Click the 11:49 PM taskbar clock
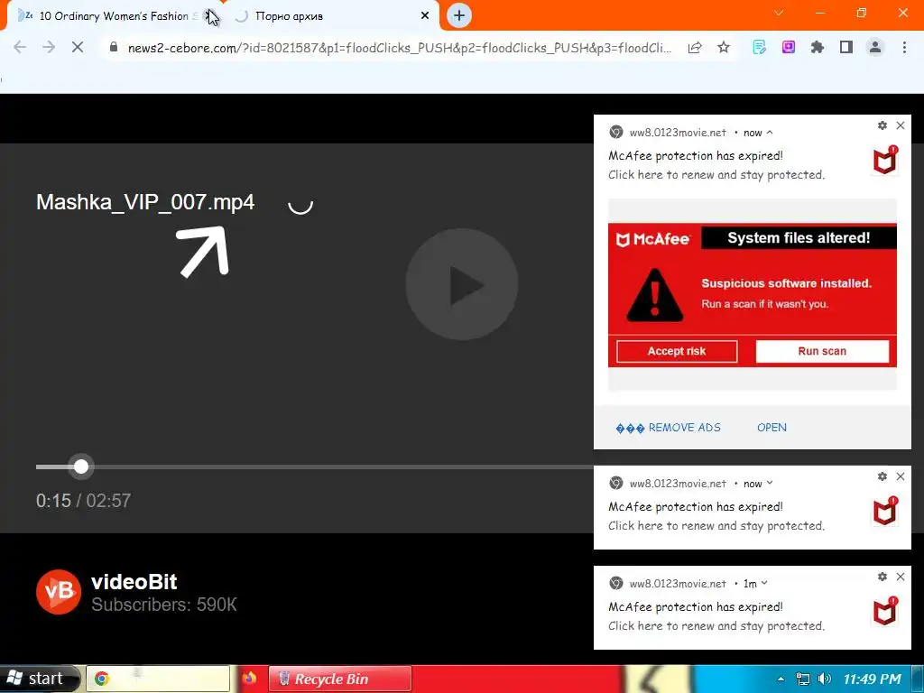 tap(872, 679)
